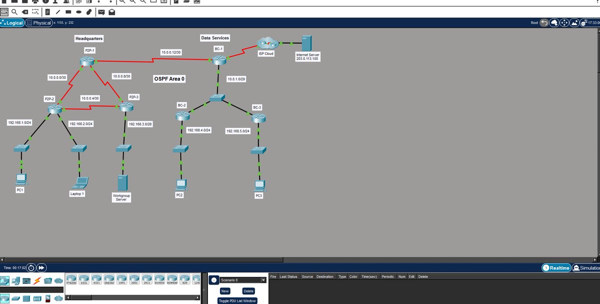The height and width of the screenshot is (304, 600).
Task: Pick the 4321 router model
Action: coord(97,279)
